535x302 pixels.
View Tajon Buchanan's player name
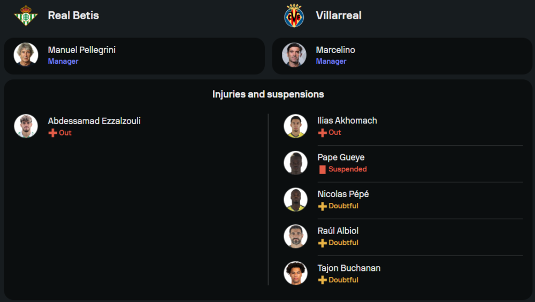(x=349, y=268)
